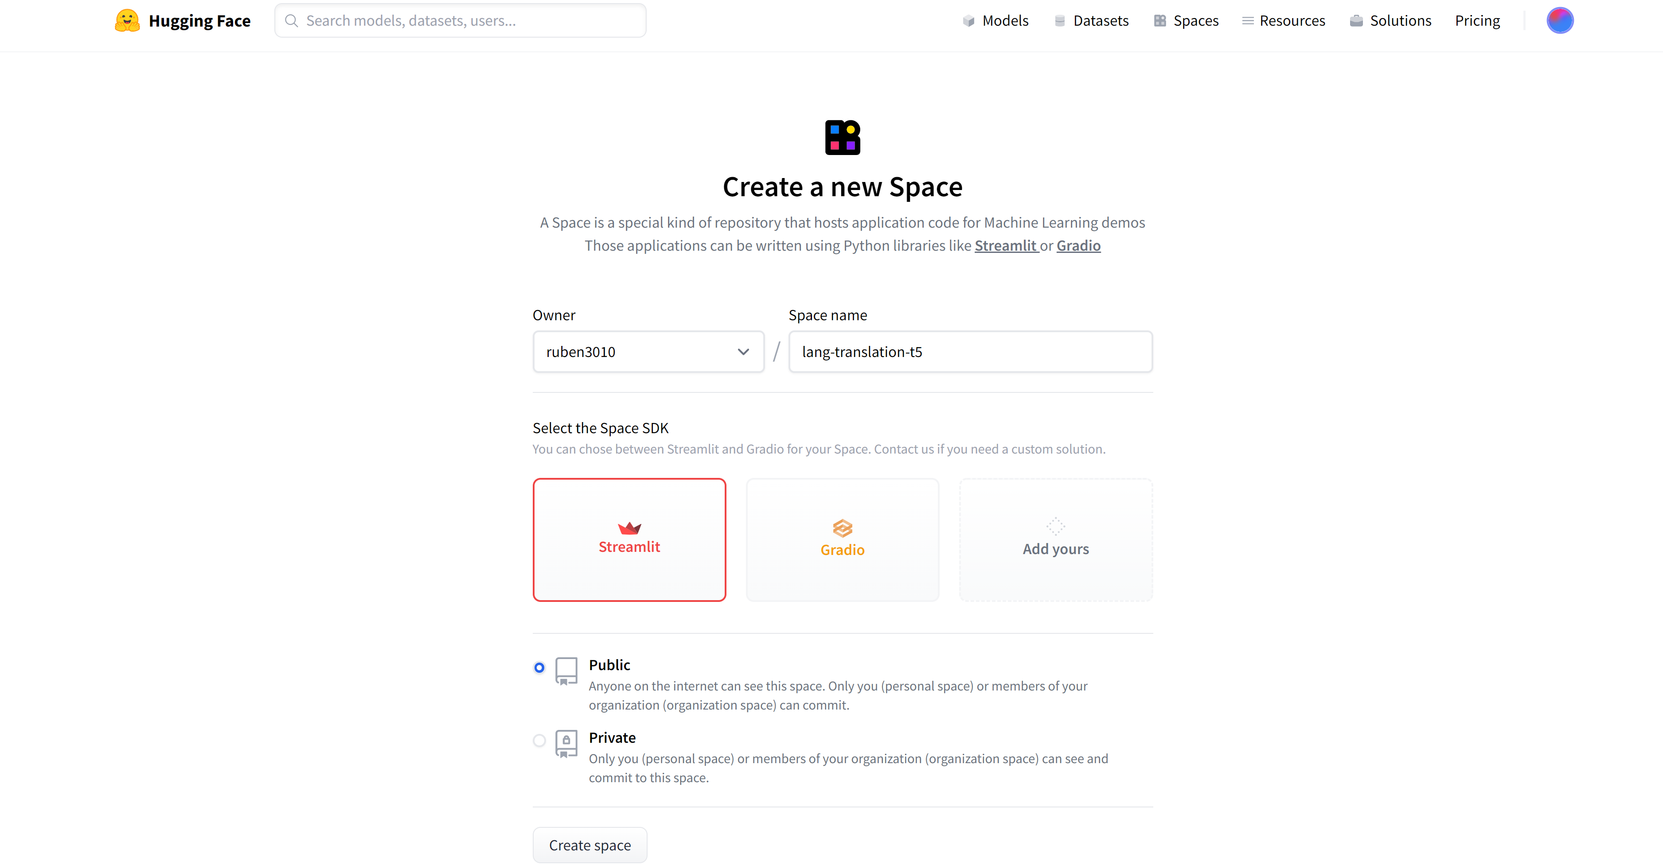Click the Space name text field

tap(970, 352)
